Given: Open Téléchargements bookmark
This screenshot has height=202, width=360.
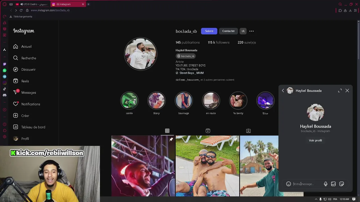Looking at the screenshot, I should 21,17.
